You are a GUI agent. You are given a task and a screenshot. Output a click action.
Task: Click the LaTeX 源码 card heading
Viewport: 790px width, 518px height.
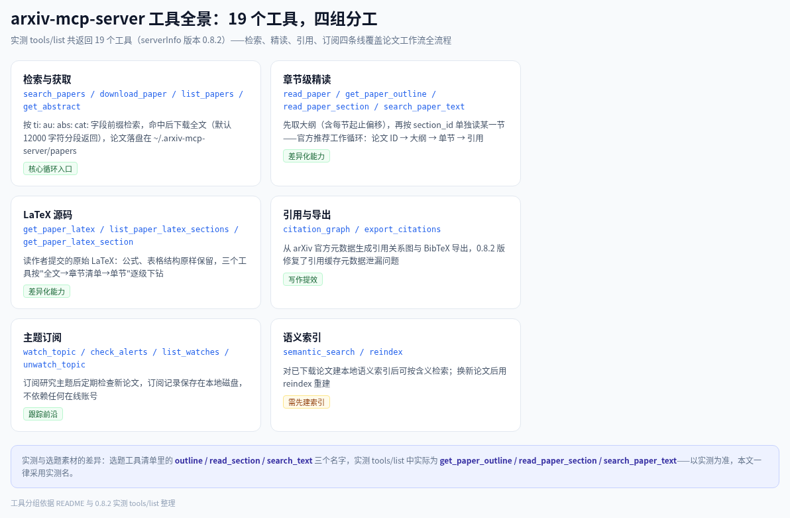point(47,215)
